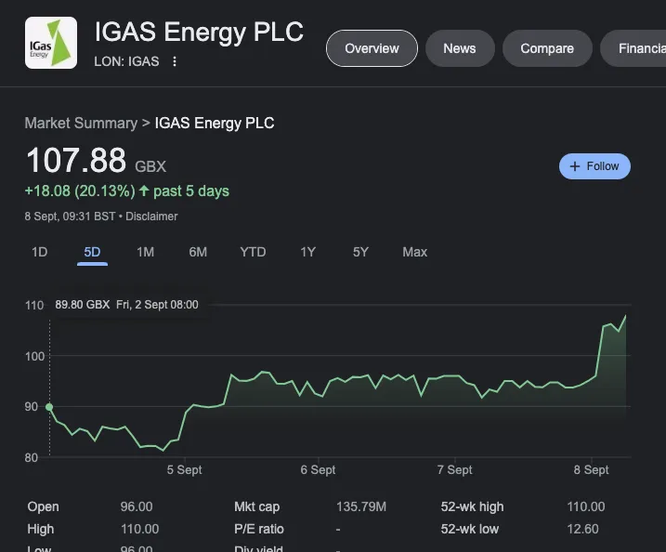
Task: Click the LON: IGAS ticker text
Action: (x=126, y=61)
